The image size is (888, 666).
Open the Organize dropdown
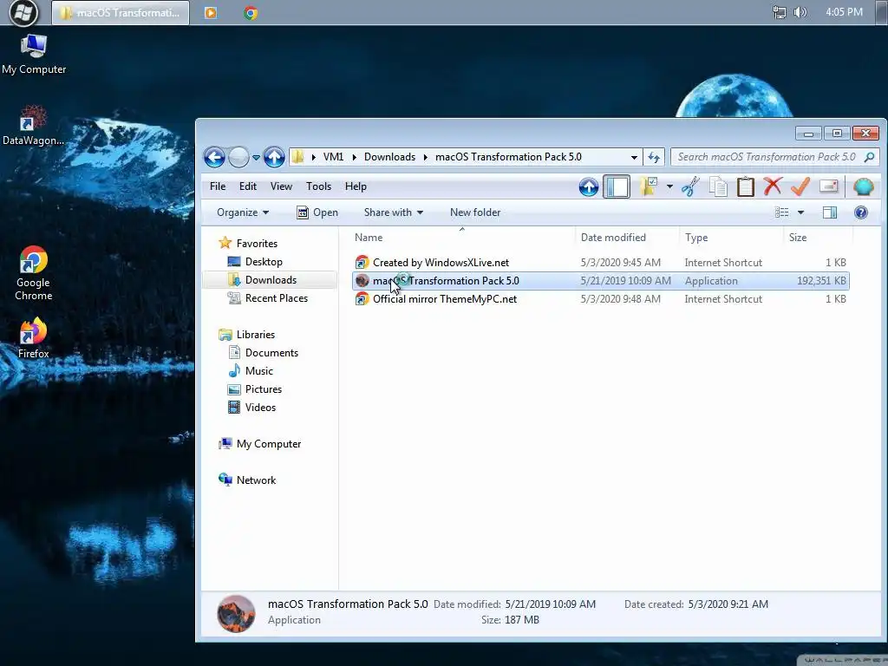pyautogui.click(x=243, y=212)
